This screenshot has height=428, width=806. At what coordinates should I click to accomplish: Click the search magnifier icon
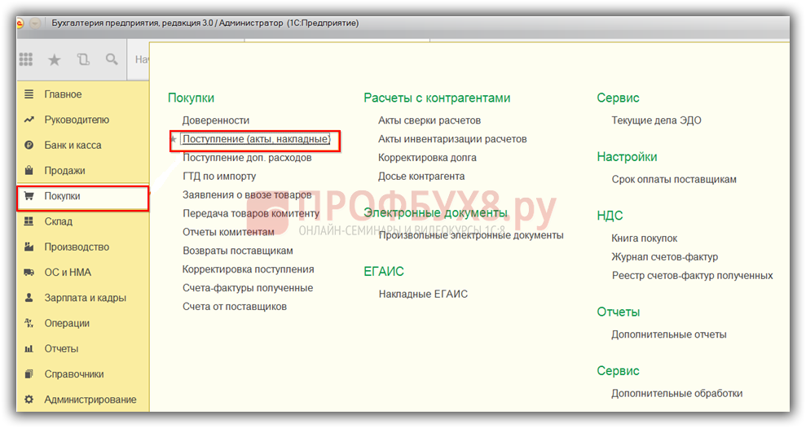pos(112,59)
